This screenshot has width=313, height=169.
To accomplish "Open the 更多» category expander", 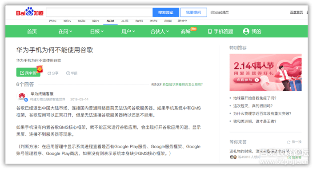I will [182, 21].
